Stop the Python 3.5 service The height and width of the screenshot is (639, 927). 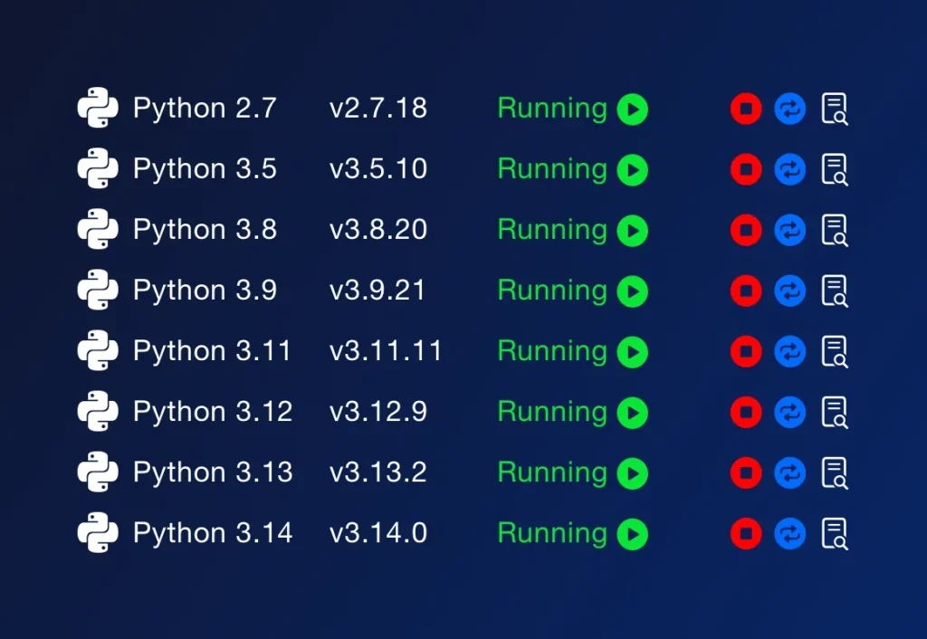click(x=746, y=169)
